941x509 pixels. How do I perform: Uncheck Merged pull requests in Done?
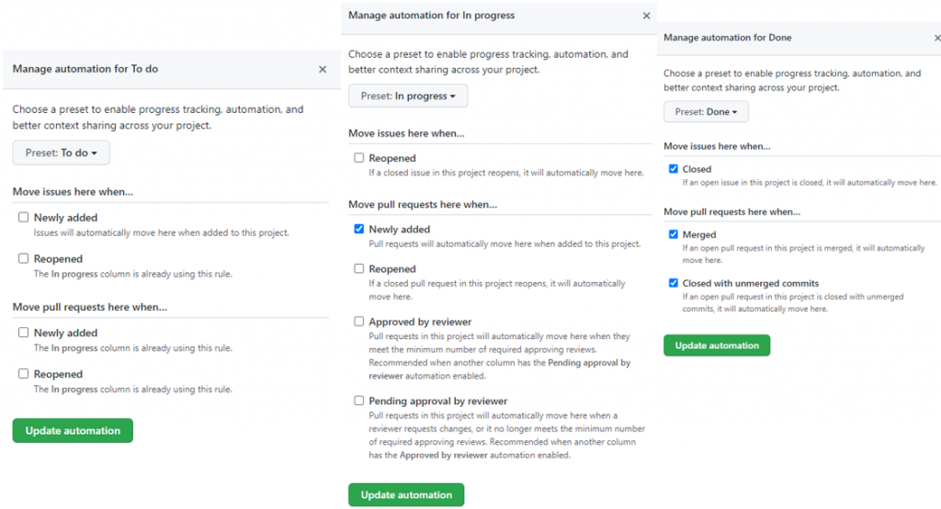click(x=674, y=235)
